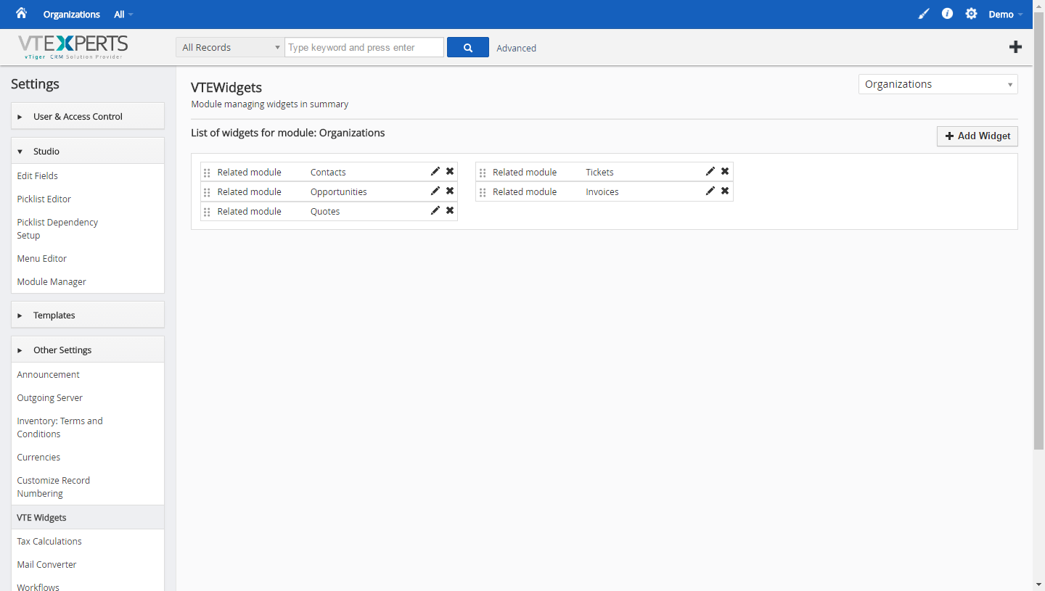Click the Tickets widget name
This screenshot has height=591, width=1045.
600,172
